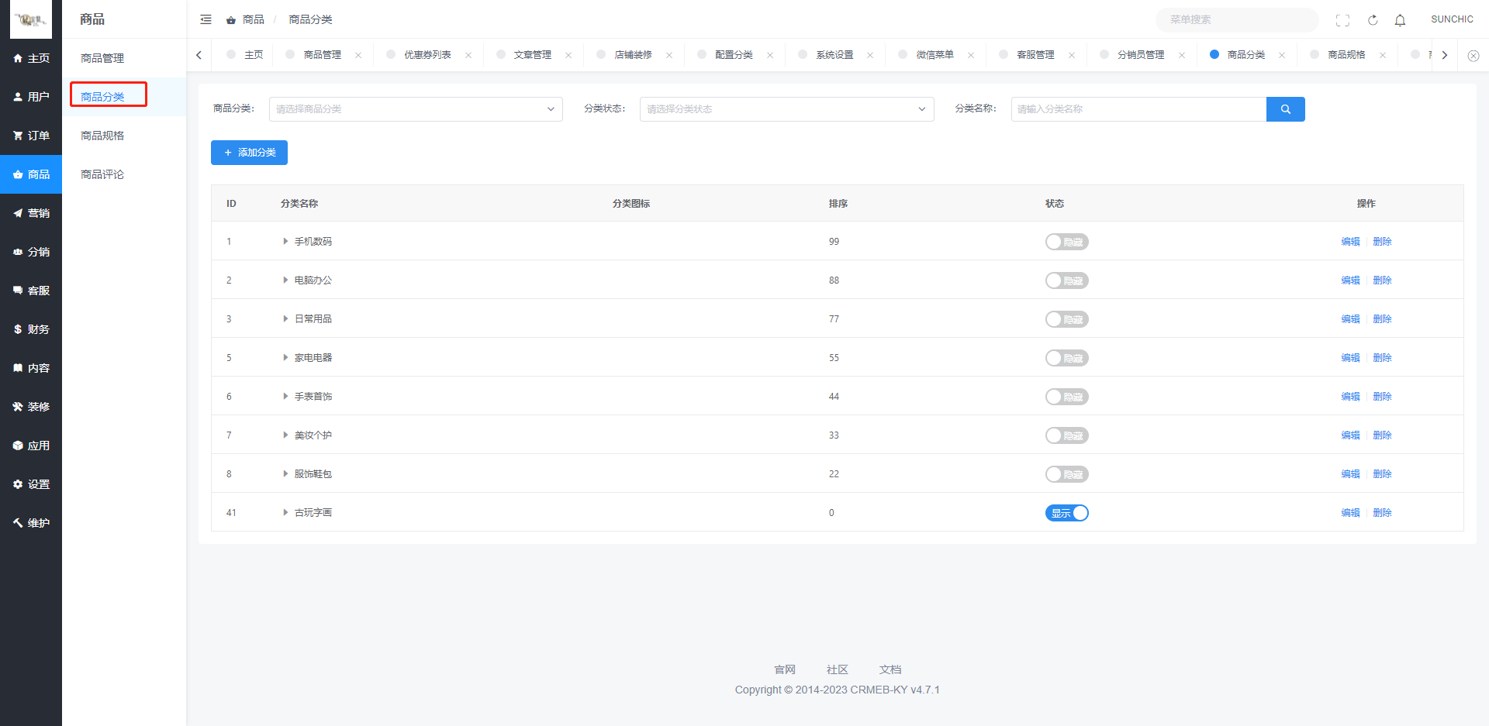Open the 维护 maintenance sidebar section
1489x726 pixels.
[x=31, y=523]
